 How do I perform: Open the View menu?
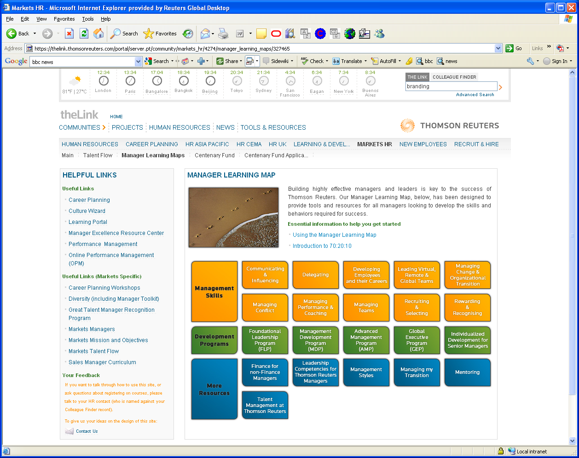point(41,19)
